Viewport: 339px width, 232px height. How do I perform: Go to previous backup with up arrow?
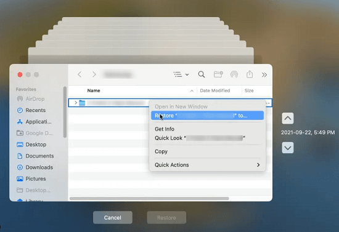coord(288,118)
